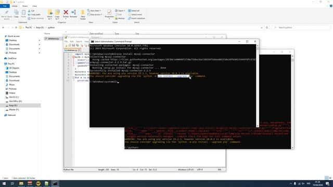
Task: Open the File tab in Explorer
Action: click(5, 6)
